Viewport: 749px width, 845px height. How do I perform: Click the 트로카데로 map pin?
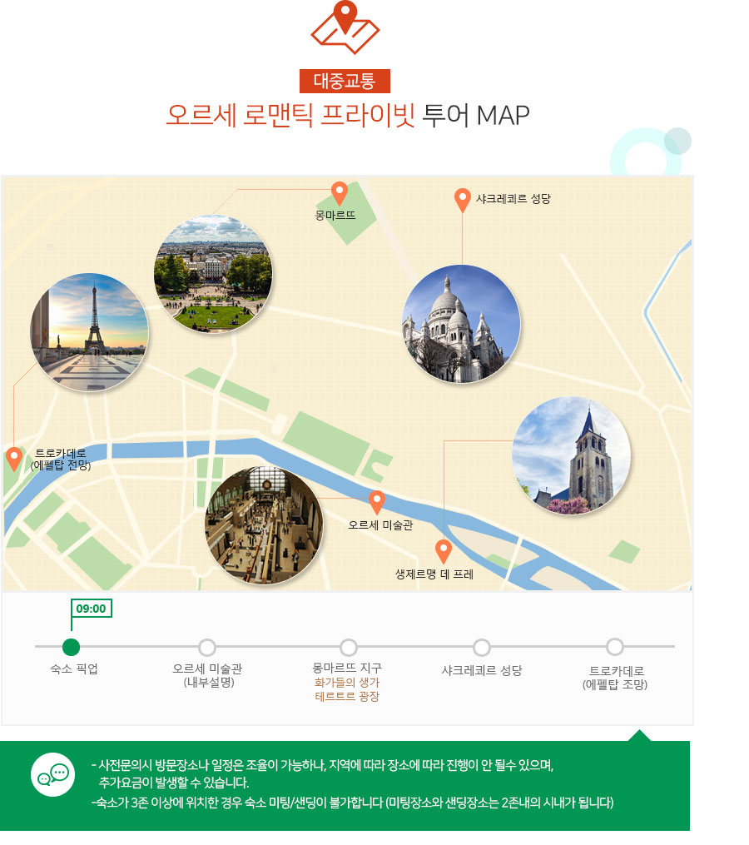coord(14,460)
